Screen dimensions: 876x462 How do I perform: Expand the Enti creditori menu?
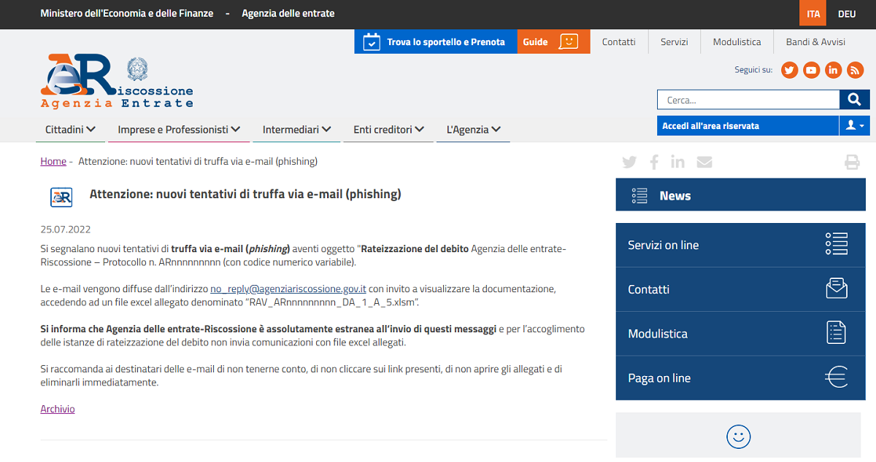388,130
